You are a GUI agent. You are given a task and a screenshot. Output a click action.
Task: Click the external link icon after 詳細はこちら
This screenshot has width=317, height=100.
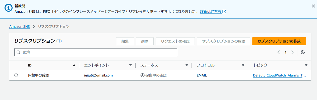(x=224, y=11)
